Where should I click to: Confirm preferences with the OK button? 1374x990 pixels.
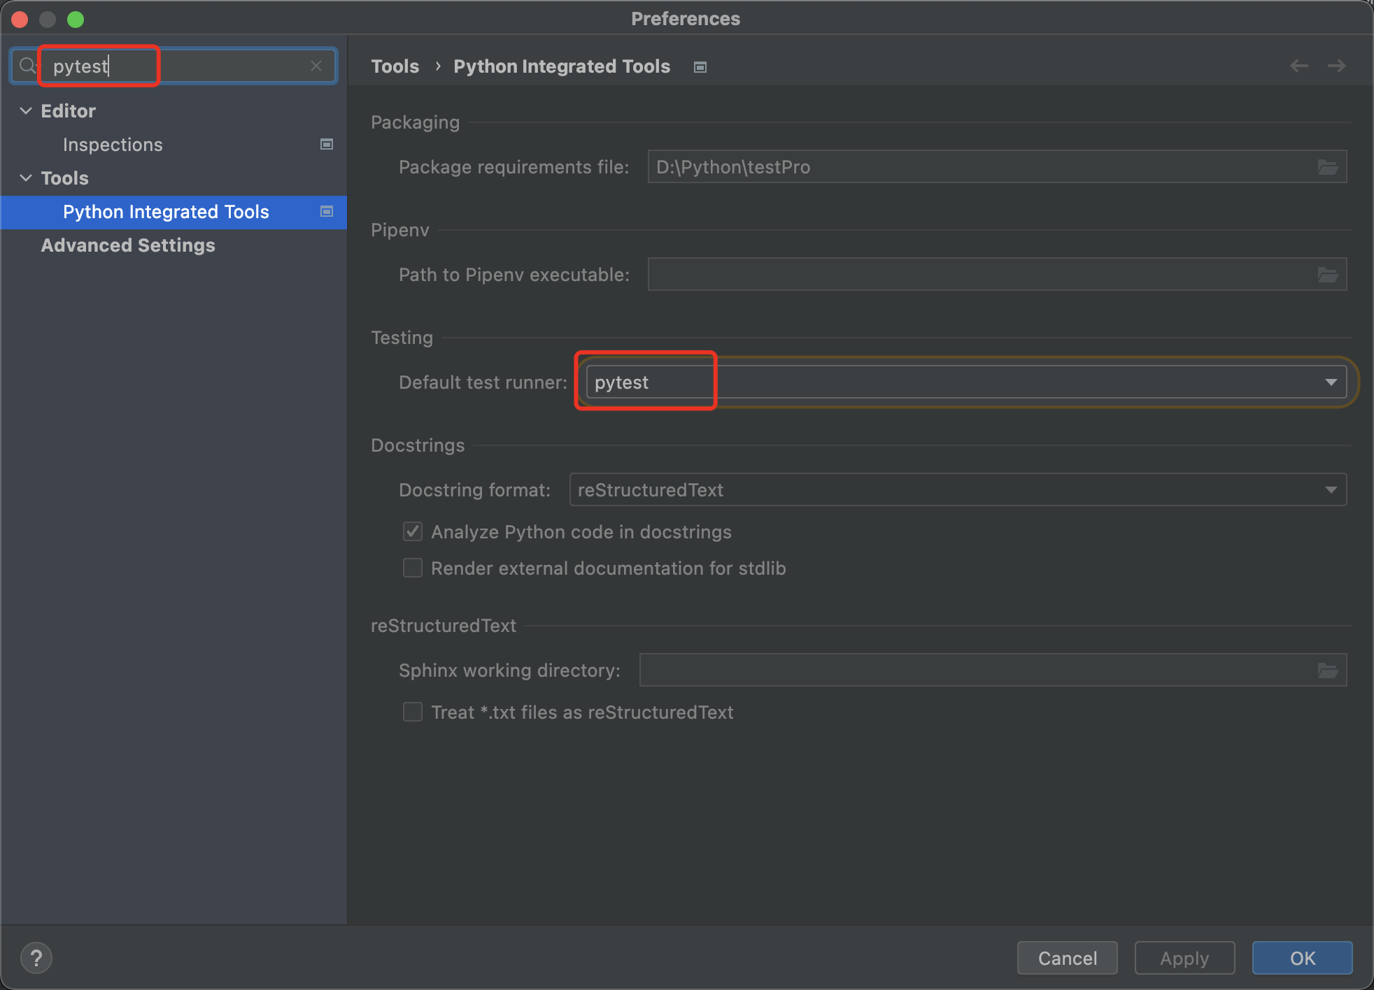[x=1302, y=958]
